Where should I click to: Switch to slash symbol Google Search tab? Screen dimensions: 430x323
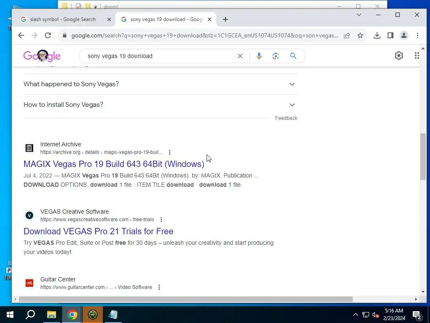click(x=63, y=19)
